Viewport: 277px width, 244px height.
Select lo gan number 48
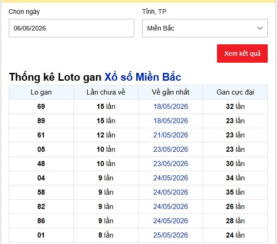(x=41, y=164)
